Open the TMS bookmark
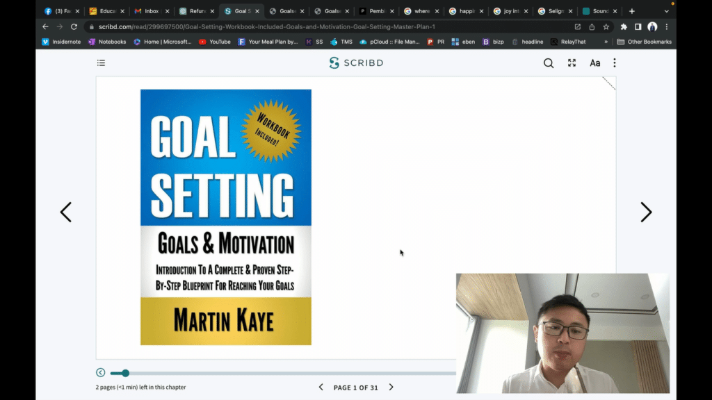This screenshot has width=712, height=400. coord(341,42)
